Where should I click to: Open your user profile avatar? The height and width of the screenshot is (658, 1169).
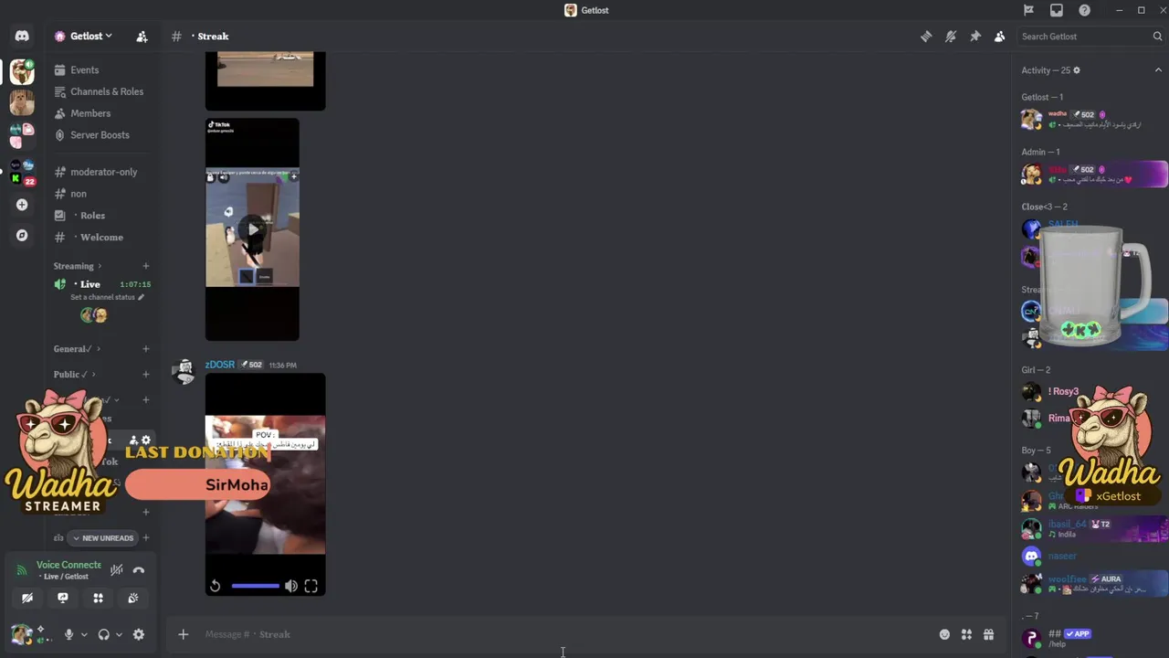click(x=22, y=633)
